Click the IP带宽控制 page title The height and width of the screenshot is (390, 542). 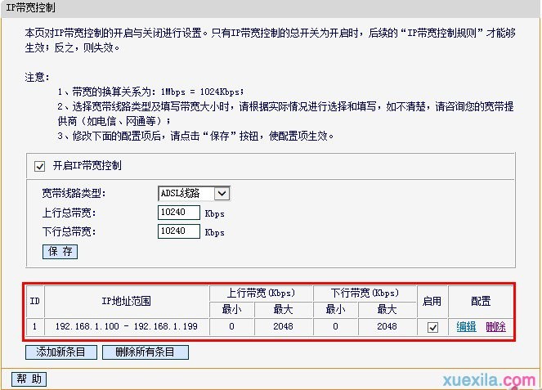pos(30,7)
